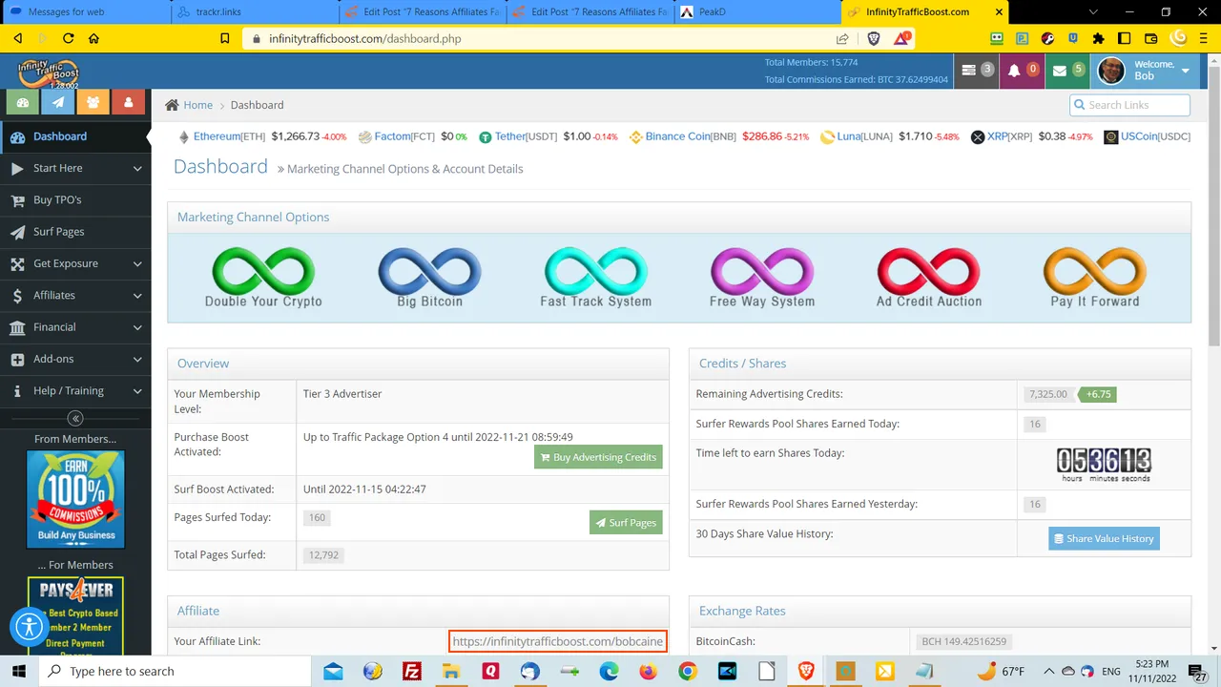
Task: Switch to the trackr.links tab
Action: tap(255, 12)
